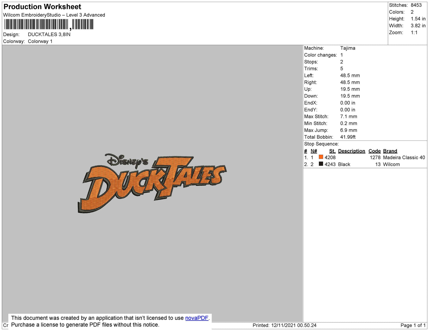Viewport: 429px width, 331px height.
Task: Click thread number '4243' in row 2
Action: click(330, 164)
